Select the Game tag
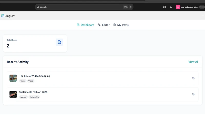 tap(23, 81)
